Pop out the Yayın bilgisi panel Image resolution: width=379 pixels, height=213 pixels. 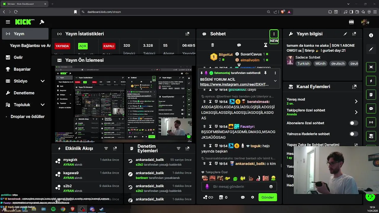click(x=354, y=34)
